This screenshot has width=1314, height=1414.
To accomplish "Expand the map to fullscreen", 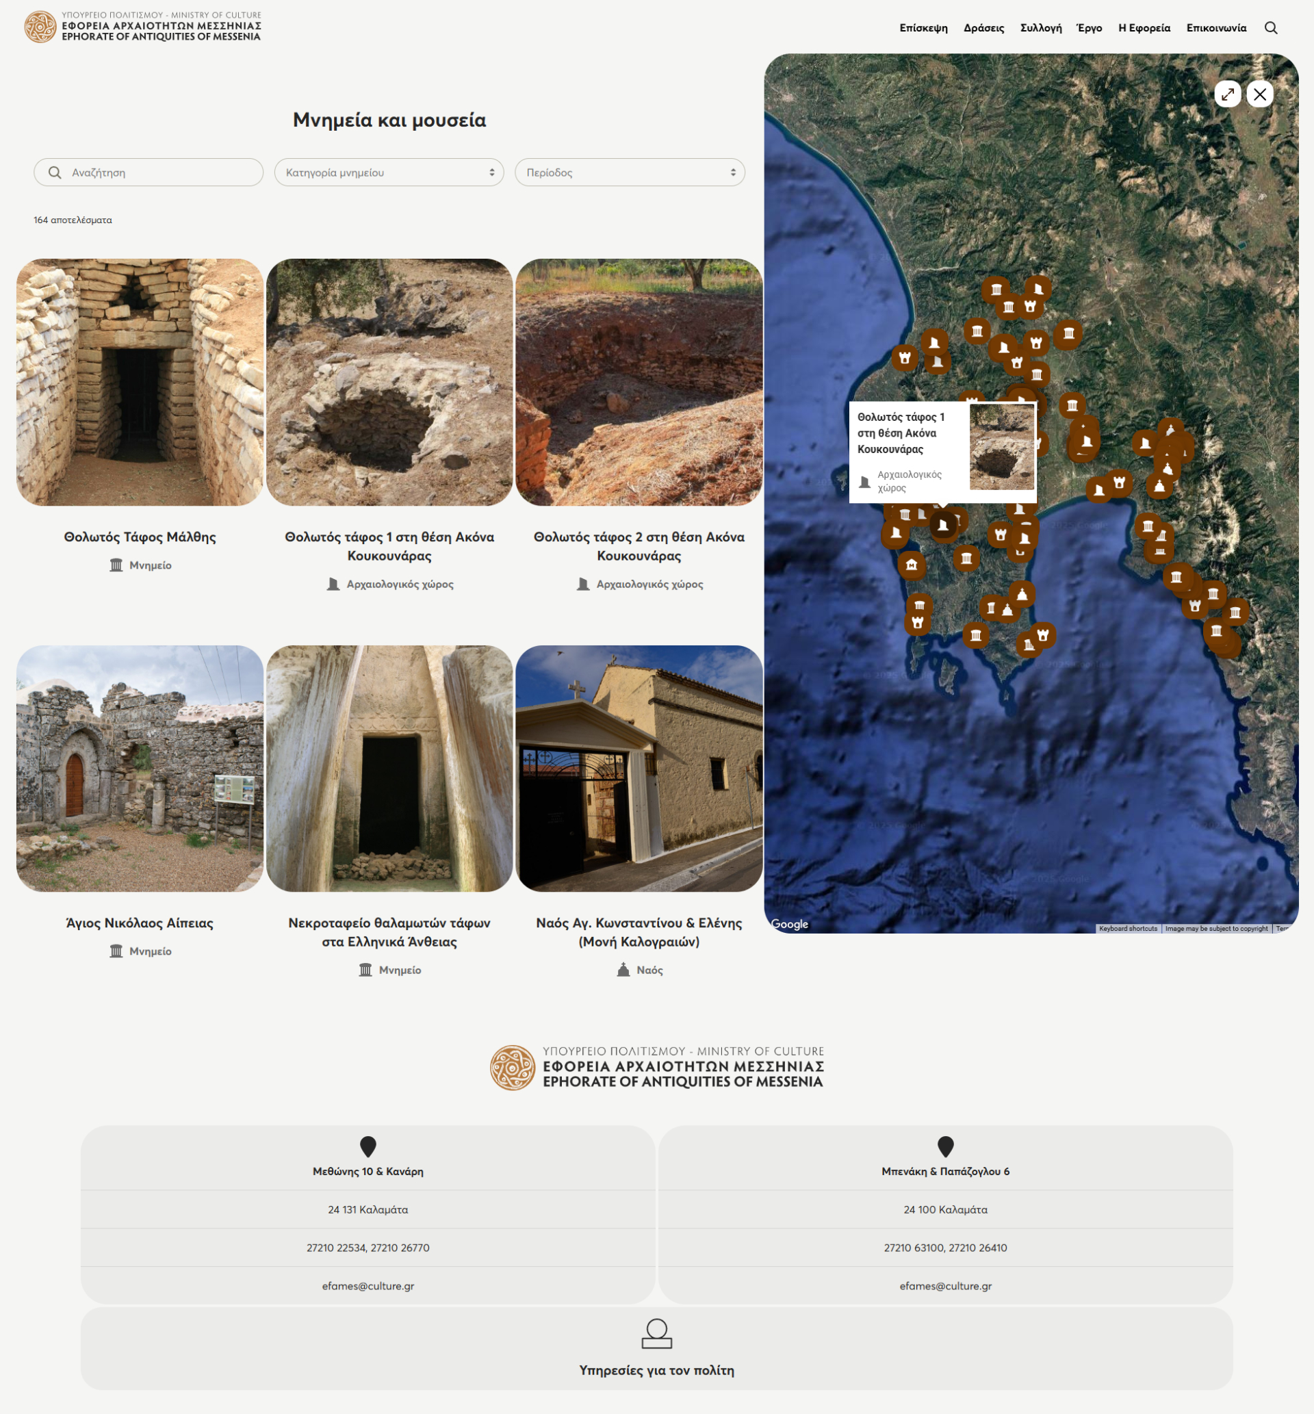I will point(1227,94).
